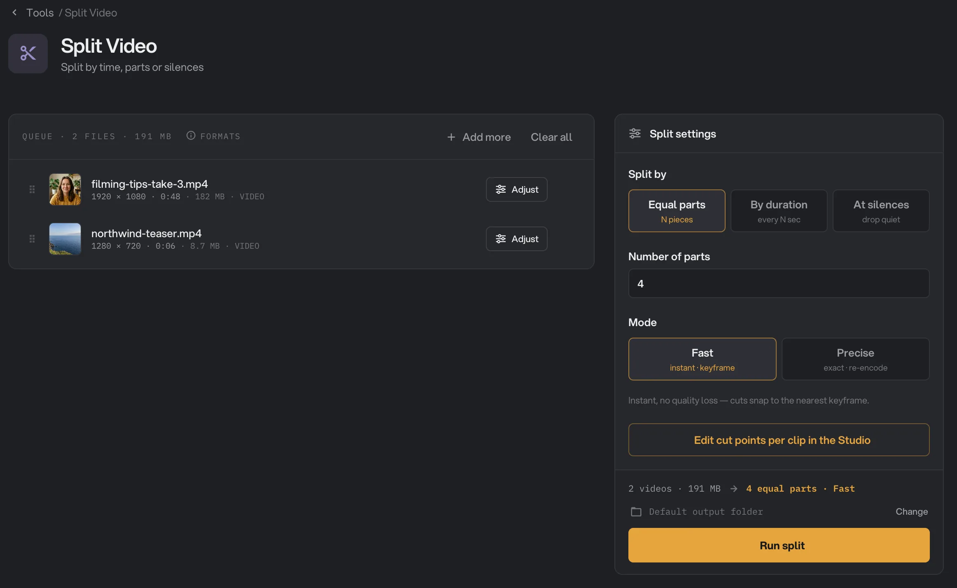The image size is (957, 588).
Task: Click the filming-tips-take-3.mp4 file name
Action: 149,184
